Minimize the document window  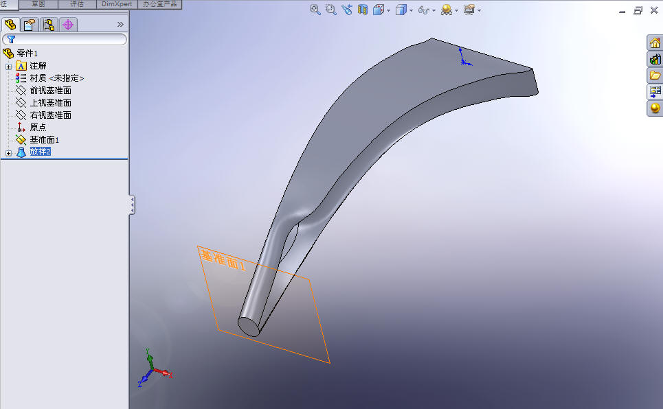[x=622, y=12]
